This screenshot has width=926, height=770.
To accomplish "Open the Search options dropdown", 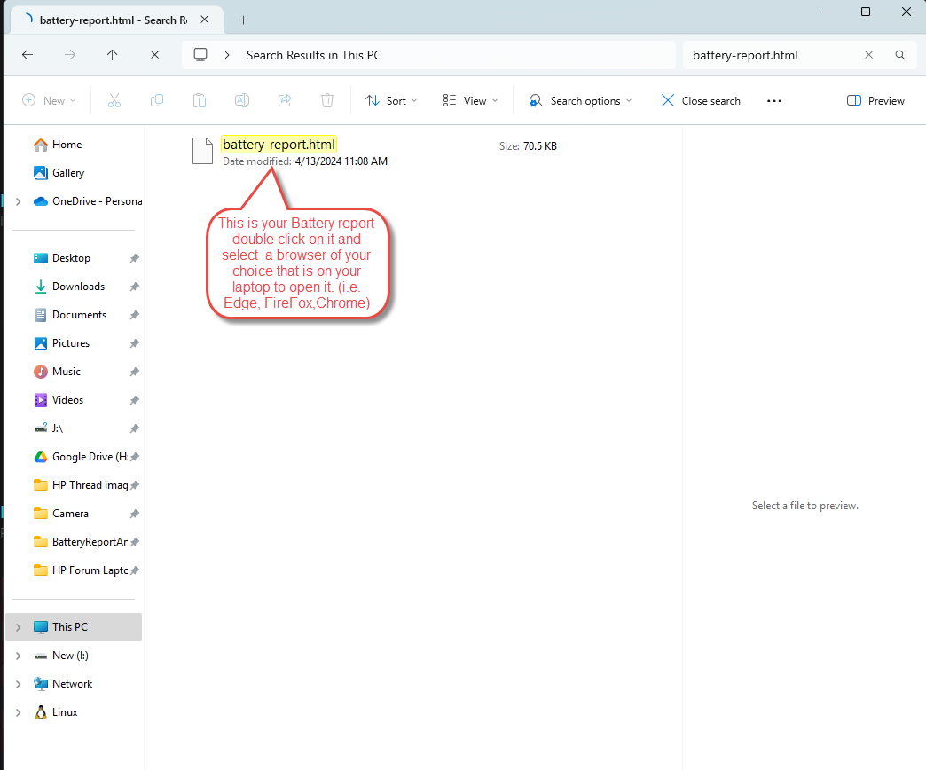I will [x=581, y=100].
